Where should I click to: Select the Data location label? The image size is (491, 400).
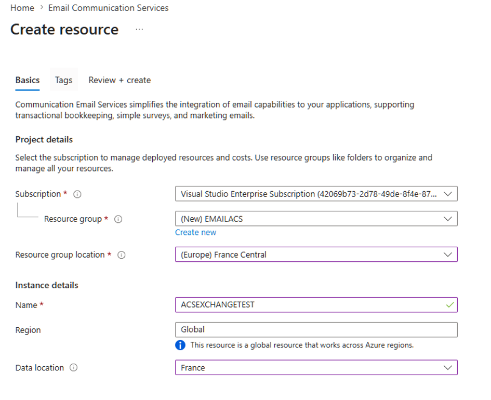[x=39, y=368]
